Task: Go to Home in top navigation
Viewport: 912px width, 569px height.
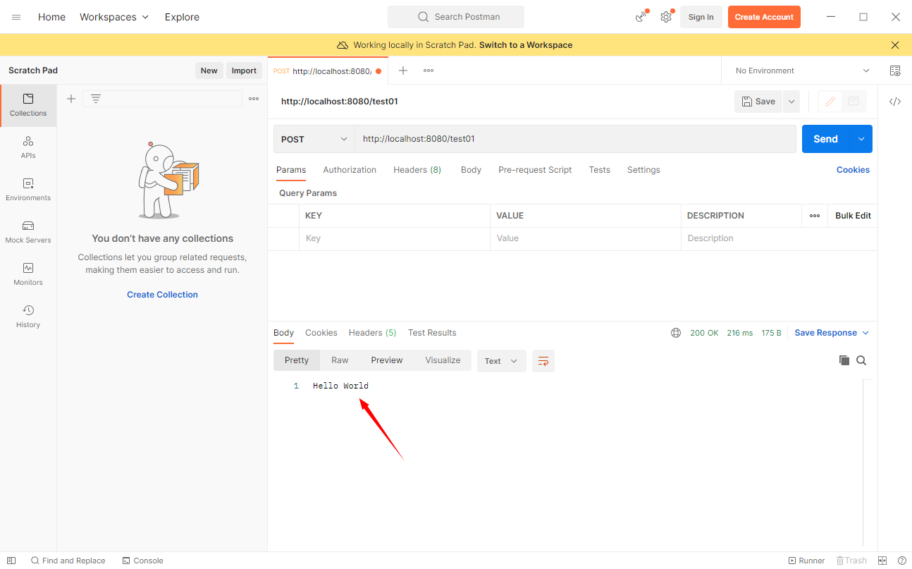Action: pos(51,17)
